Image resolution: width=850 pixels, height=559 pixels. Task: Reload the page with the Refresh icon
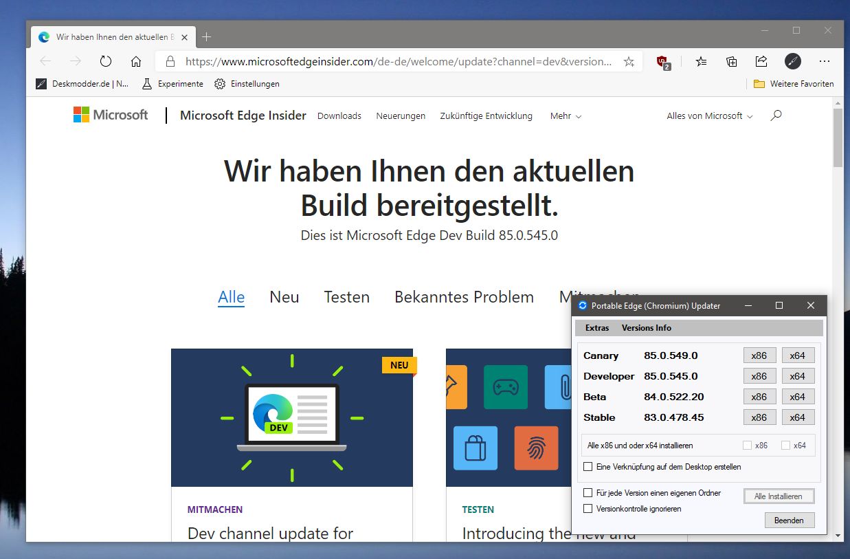pos(106,61)
